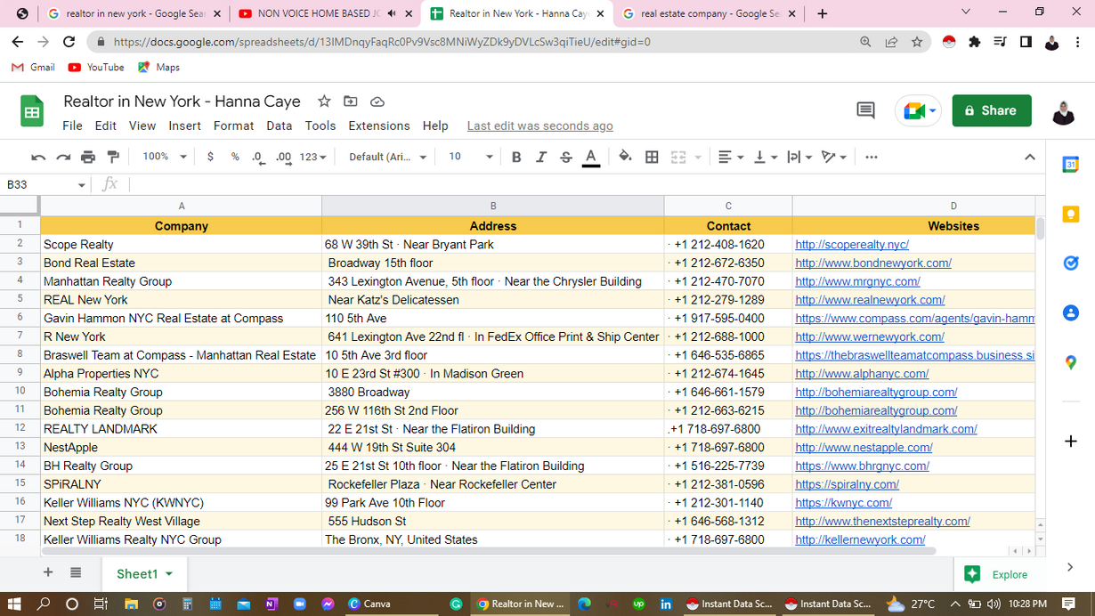Viewport: 1095px width, 616px height.
Task: Open Google Calendar side panel
Action: click(1071, 165)
